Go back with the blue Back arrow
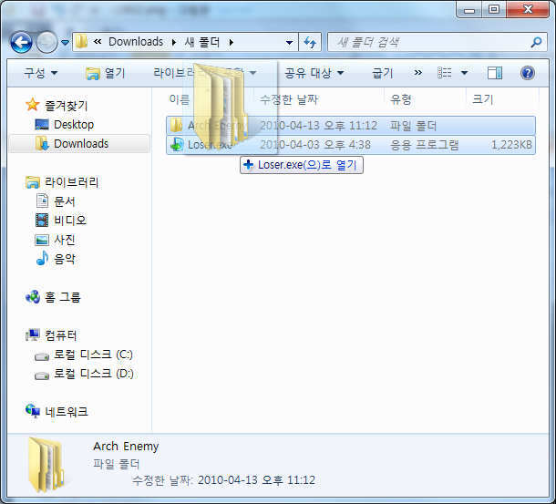Viewport: 556px width, 504px height. click(21, 43)
